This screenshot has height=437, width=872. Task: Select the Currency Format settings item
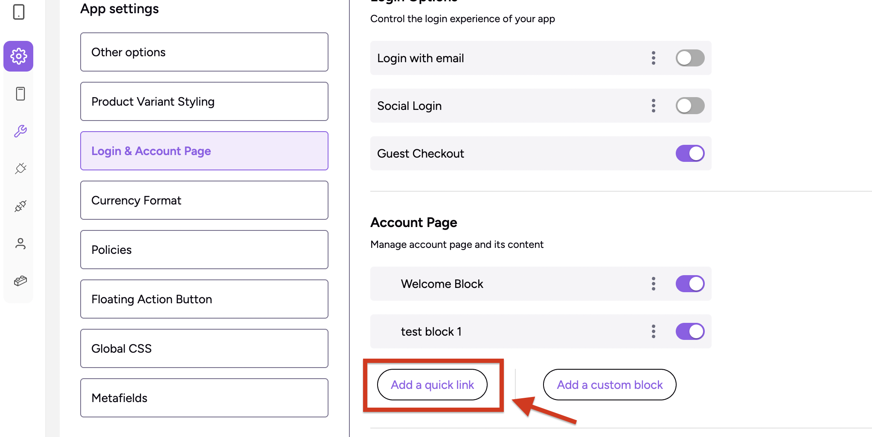(204, 200)
